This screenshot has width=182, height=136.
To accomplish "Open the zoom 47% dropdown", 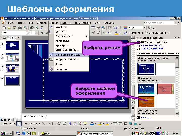I will point(144,28).
